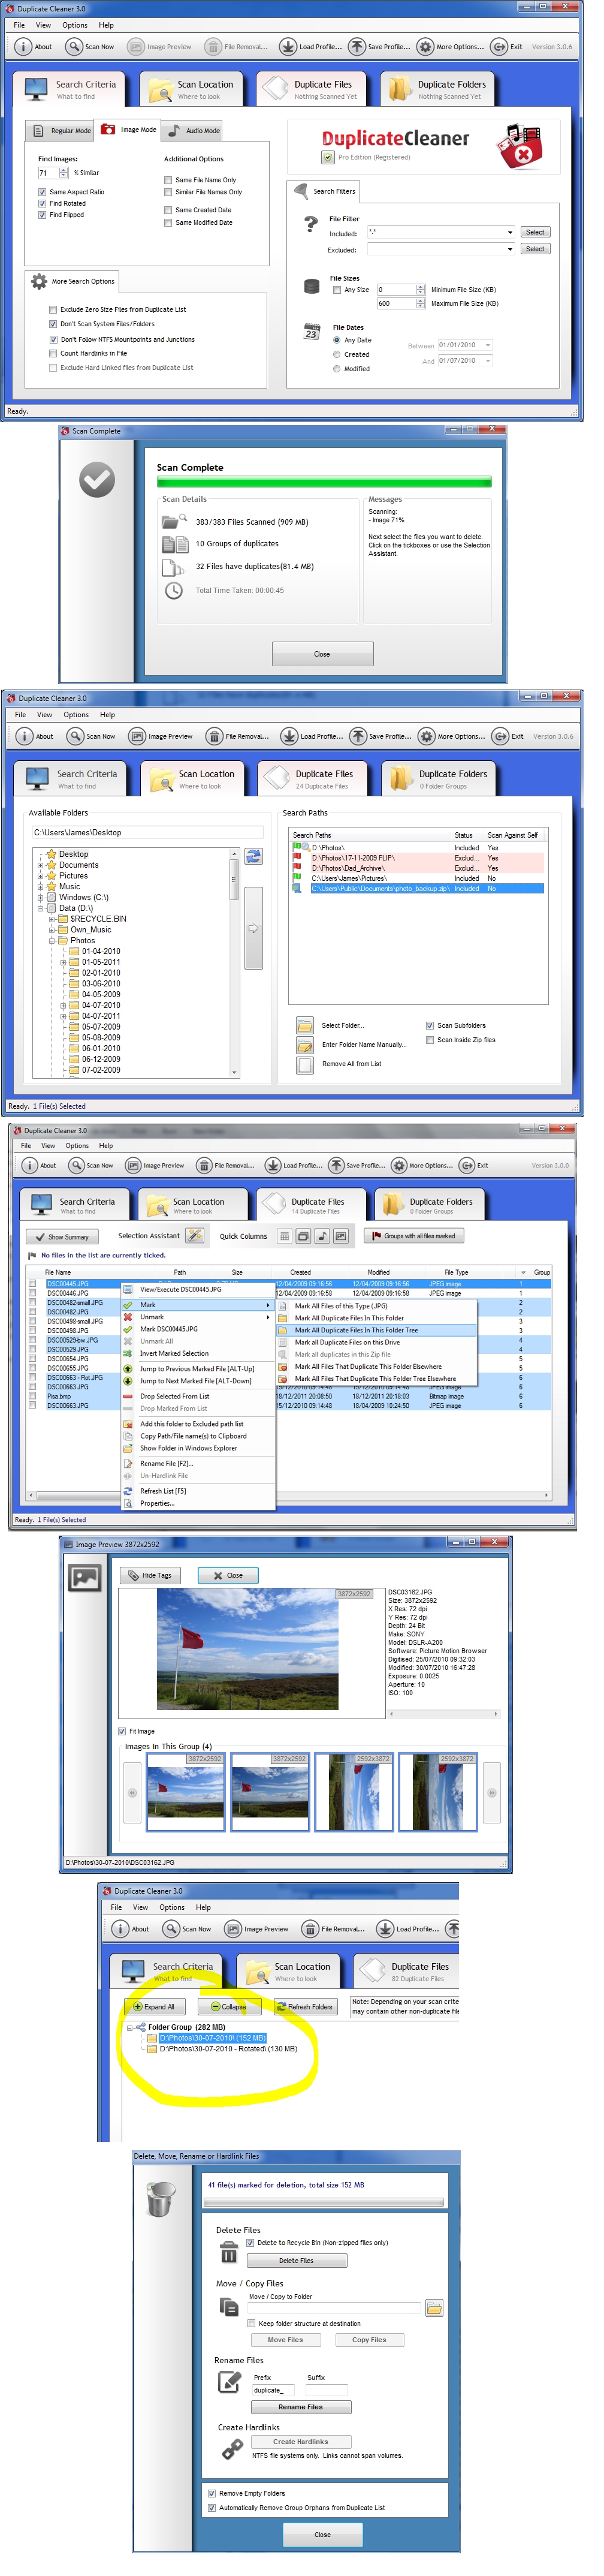Collapse the Photos node in folder tree
604x2576 pixels.
[52, 940]
